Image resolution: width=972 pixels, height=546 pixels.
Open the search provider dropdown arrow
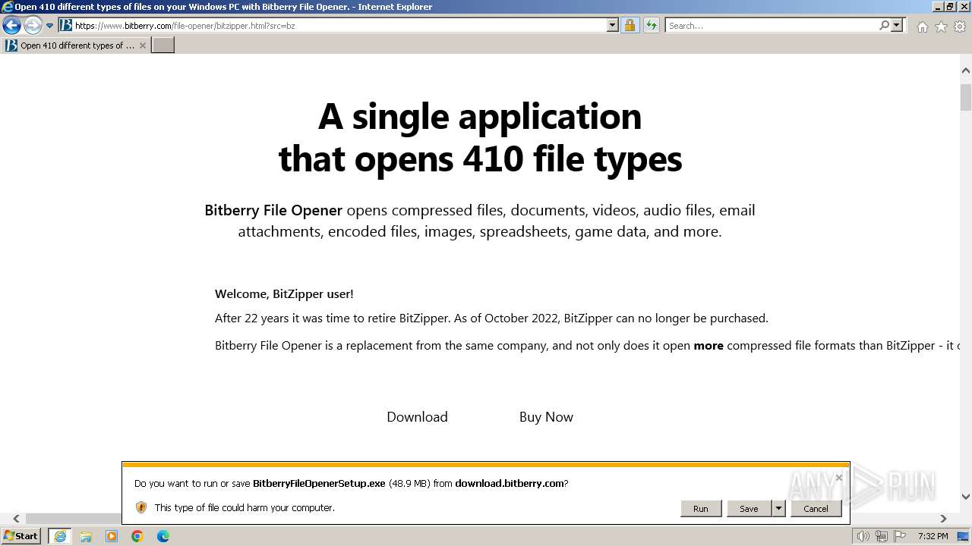(897, 25)
